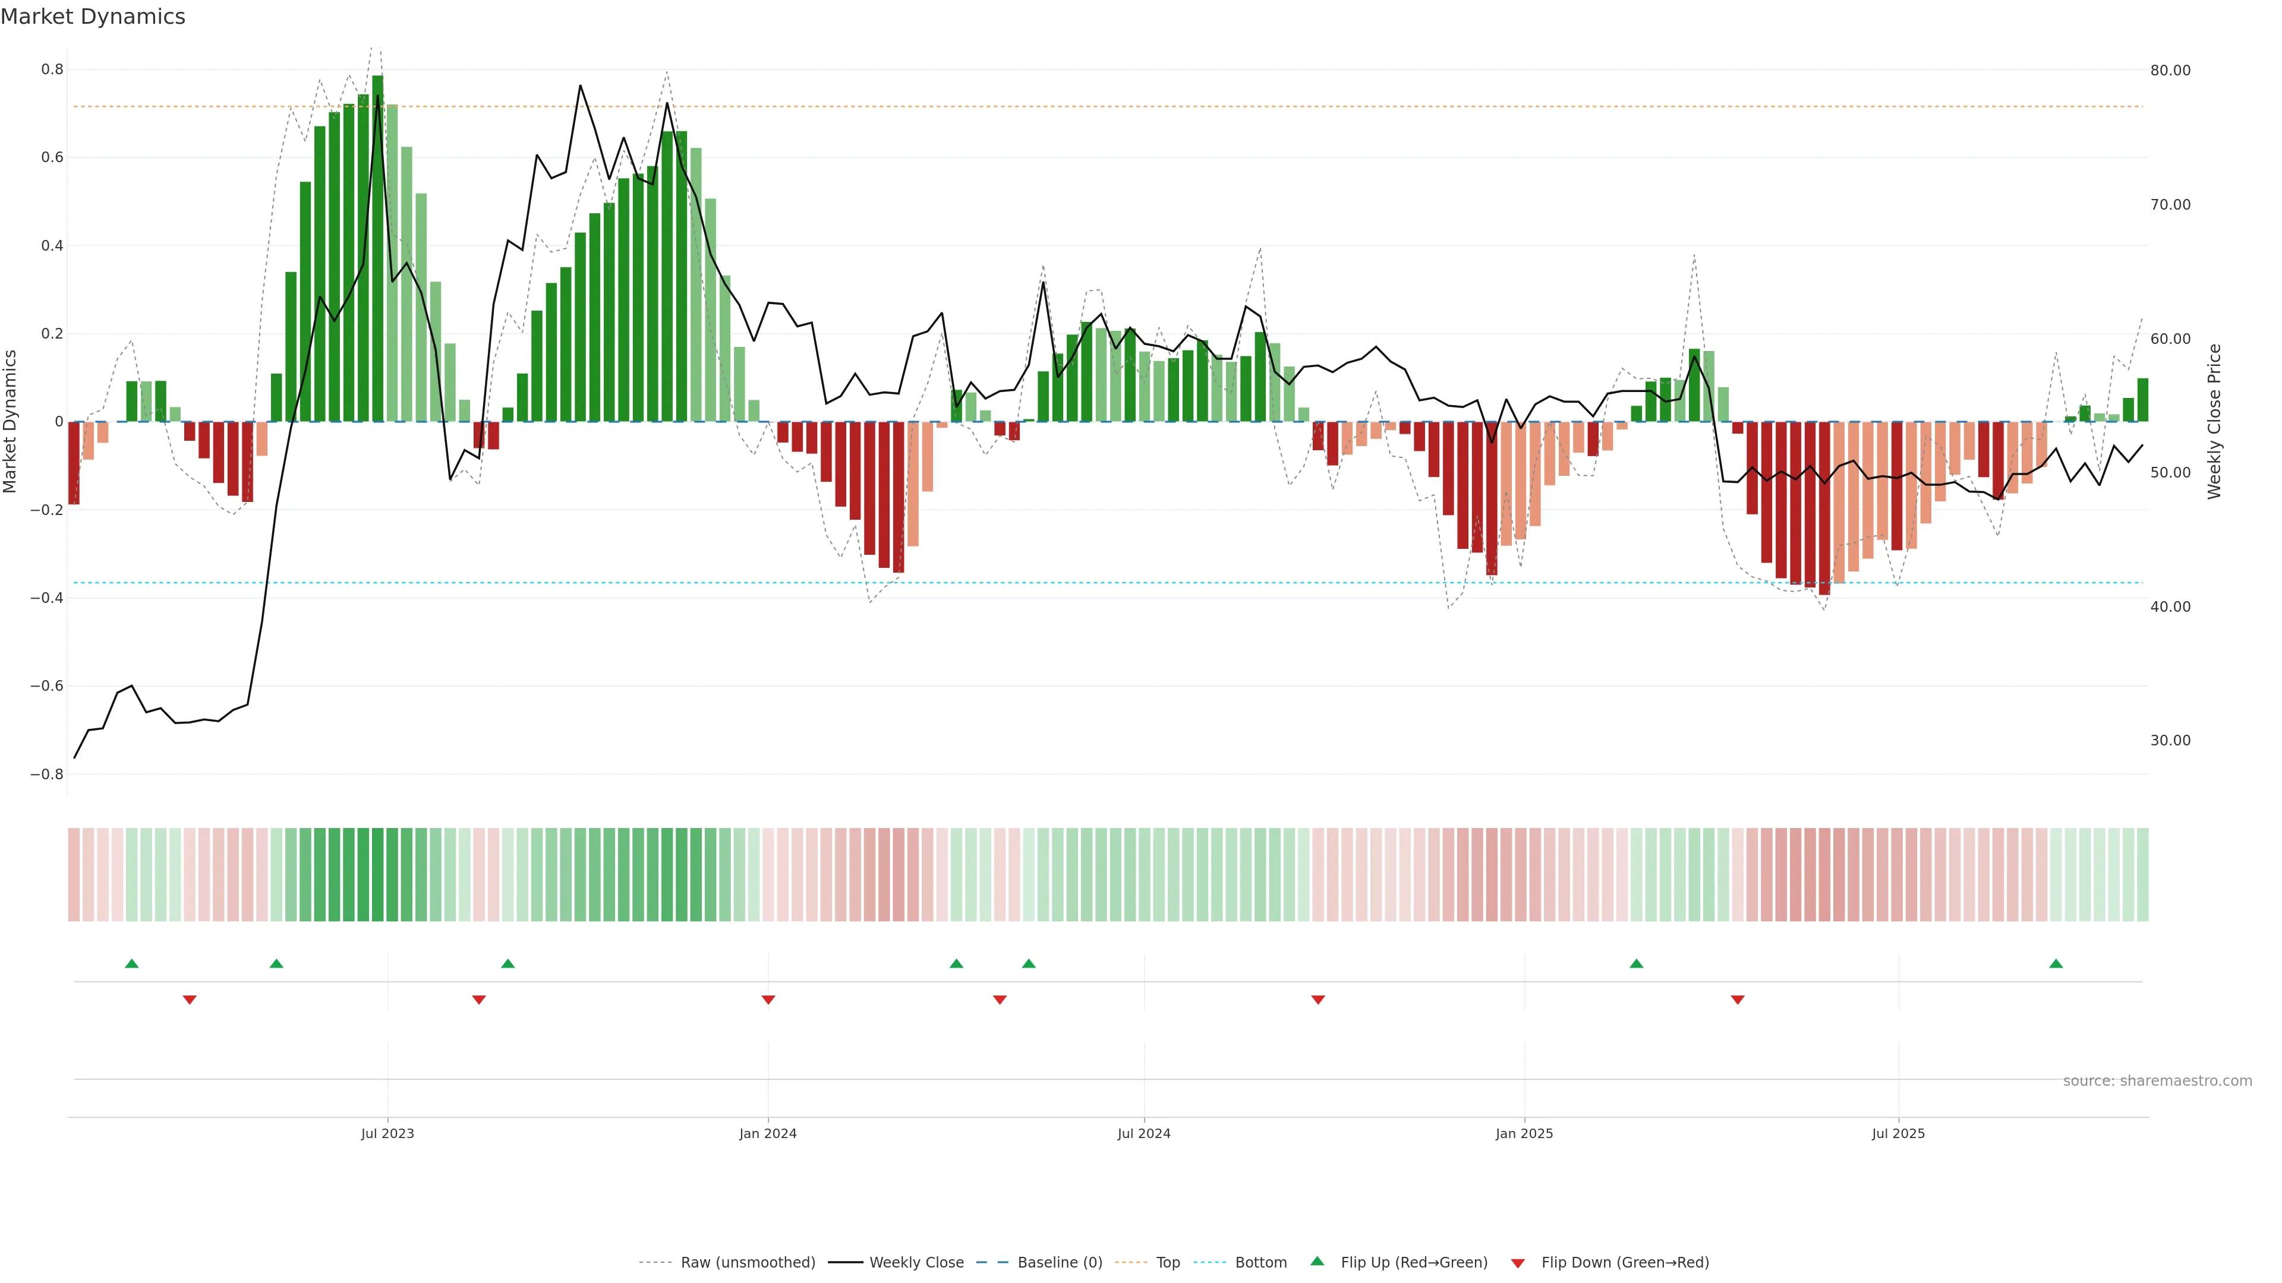The height and width of the screenshot is (1283, 2282).
Task: Click the green triangle icon in the legend
Action: click(x=1317, y=1261)
